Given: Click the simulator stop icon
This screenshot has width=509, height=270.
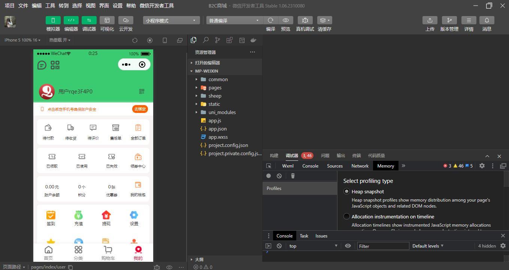Looking at the screenshot, I should [x=150, y=40].
